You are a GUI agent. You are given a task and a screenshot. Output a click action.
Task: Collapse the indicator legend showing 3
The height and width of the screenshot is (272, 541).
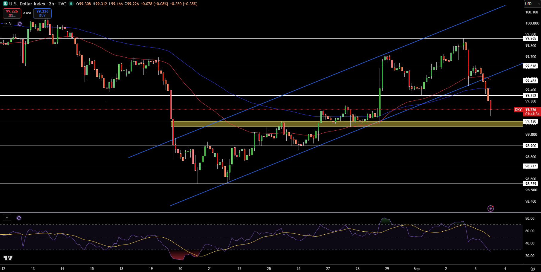click(8, 24)
